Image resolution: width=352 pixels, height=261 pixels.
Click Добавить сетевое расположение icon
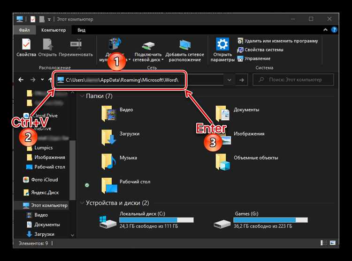pos(185,45)
